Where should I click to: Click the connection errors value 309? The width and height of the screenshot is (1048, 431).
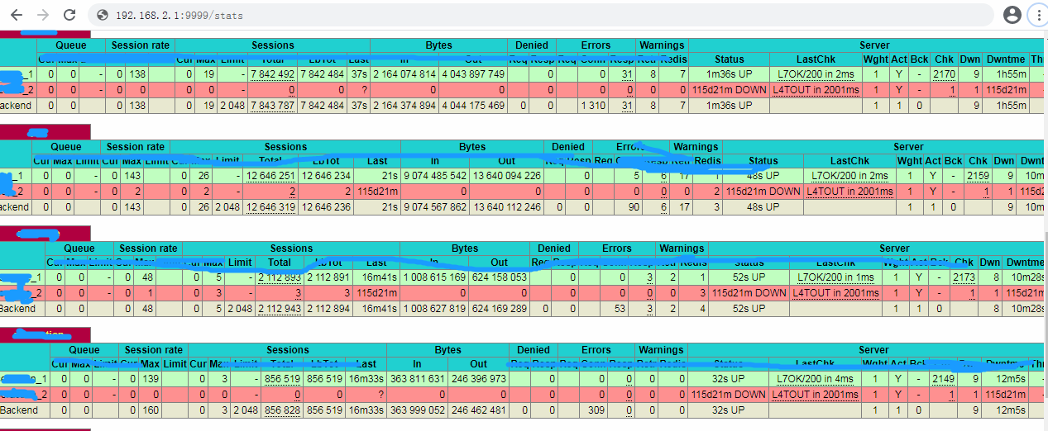tap(596, 410)
